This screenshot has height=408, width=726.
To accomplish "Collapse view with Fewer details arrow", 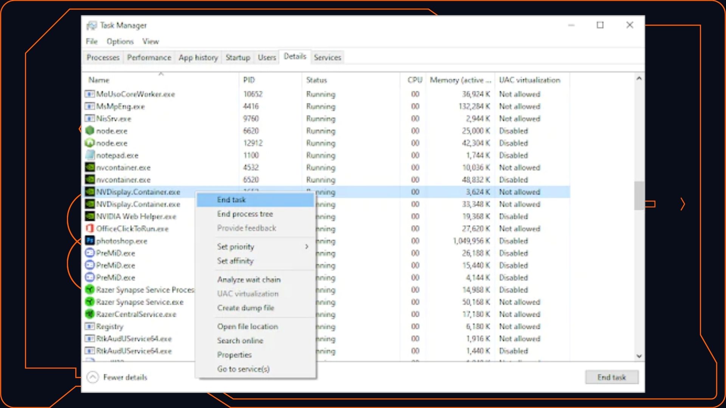I will (93, 377).
